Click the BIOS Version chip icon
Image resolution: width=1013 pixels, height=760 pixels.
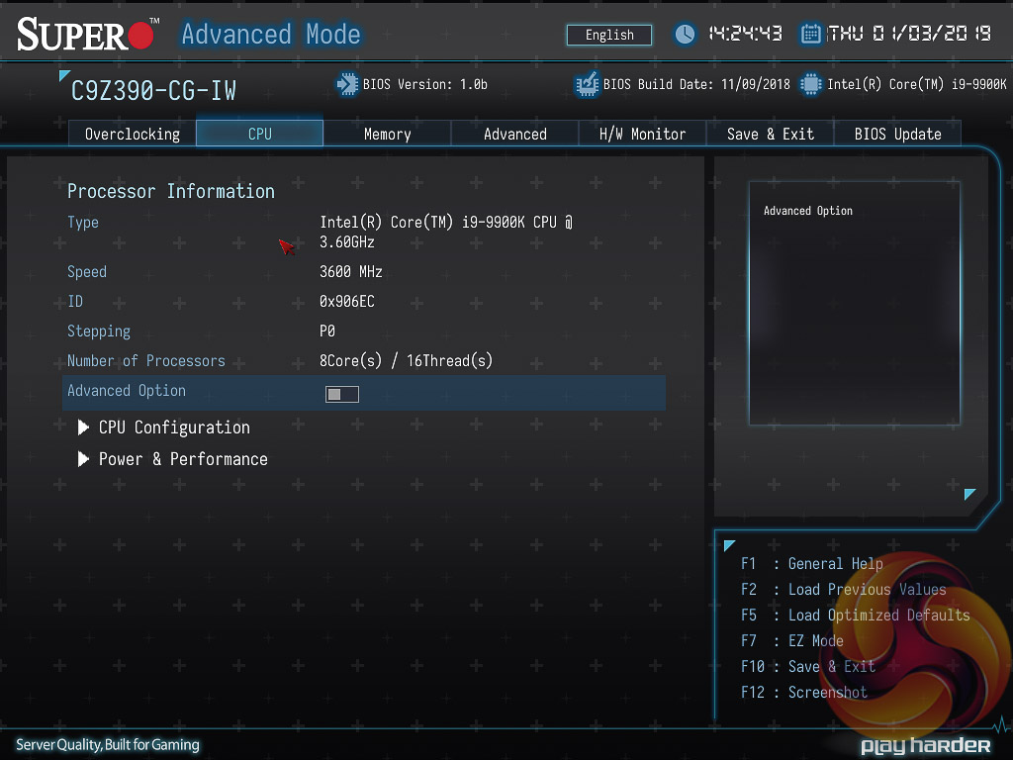(x=347, y=85)
